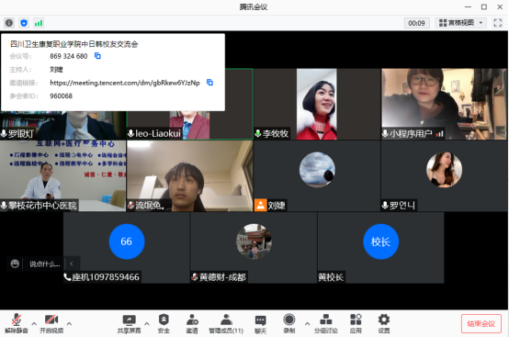
Task: Copy the meeting.tencent.com invite link
Action: pyautogui.click(x=209, y=83)
